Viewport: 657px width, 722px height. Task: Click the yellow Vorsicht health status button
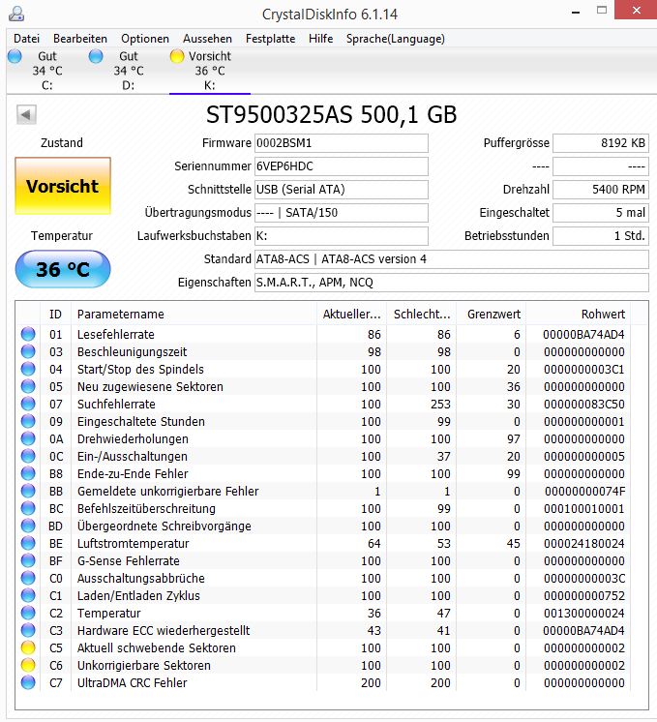point(63,186)
